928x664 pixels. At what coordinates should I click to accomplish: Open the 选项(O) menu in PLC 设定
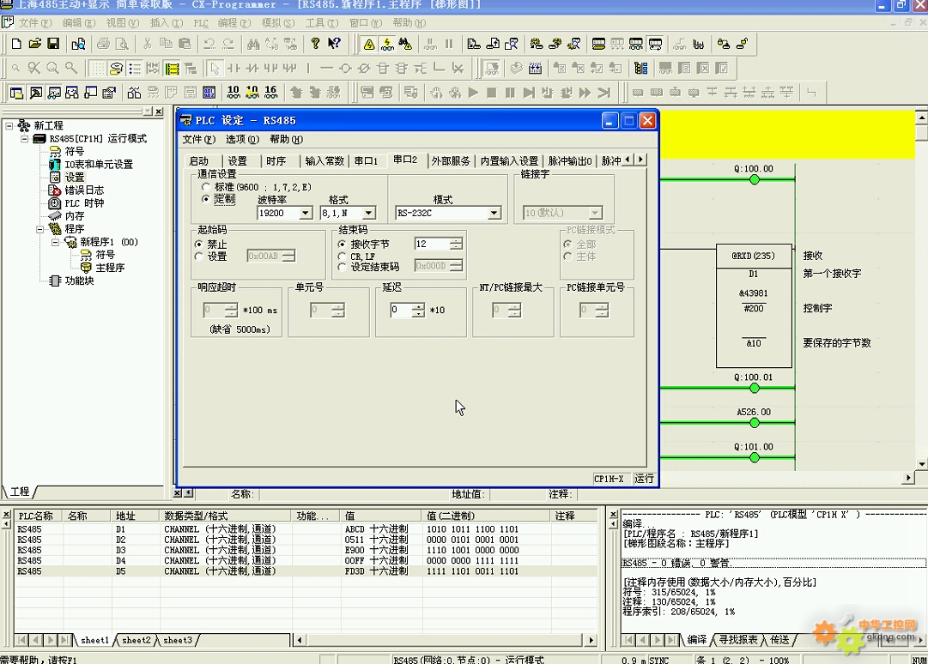(243, 139)
